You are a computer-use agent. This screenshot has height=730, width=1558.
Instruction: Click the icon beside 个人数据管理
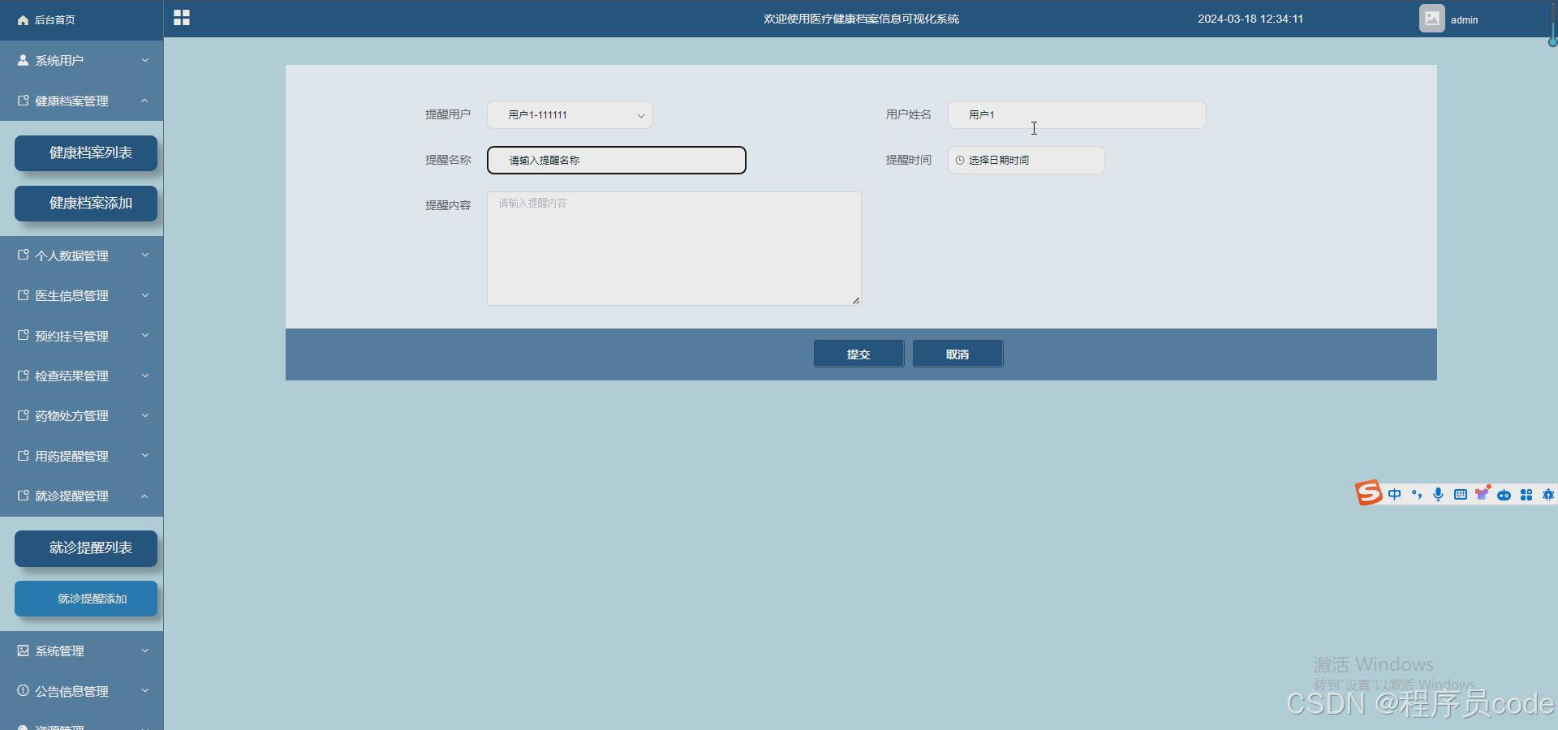[x=23, y=255]
